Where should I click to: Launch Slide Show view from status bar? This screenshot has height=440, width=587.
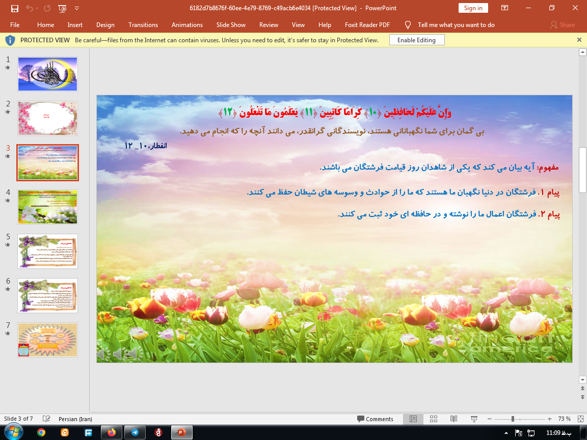click(474, 419)
